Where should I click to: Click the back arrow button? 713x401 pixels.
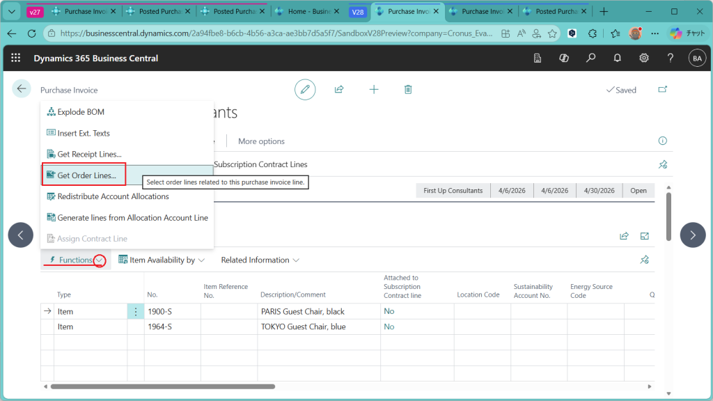click(22, 88)
